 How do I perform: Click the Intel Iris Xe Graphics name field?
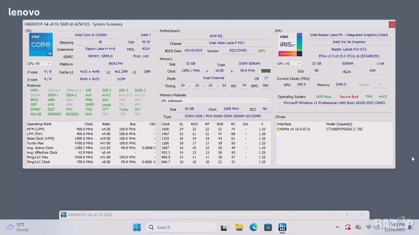[x=349, y=42]
